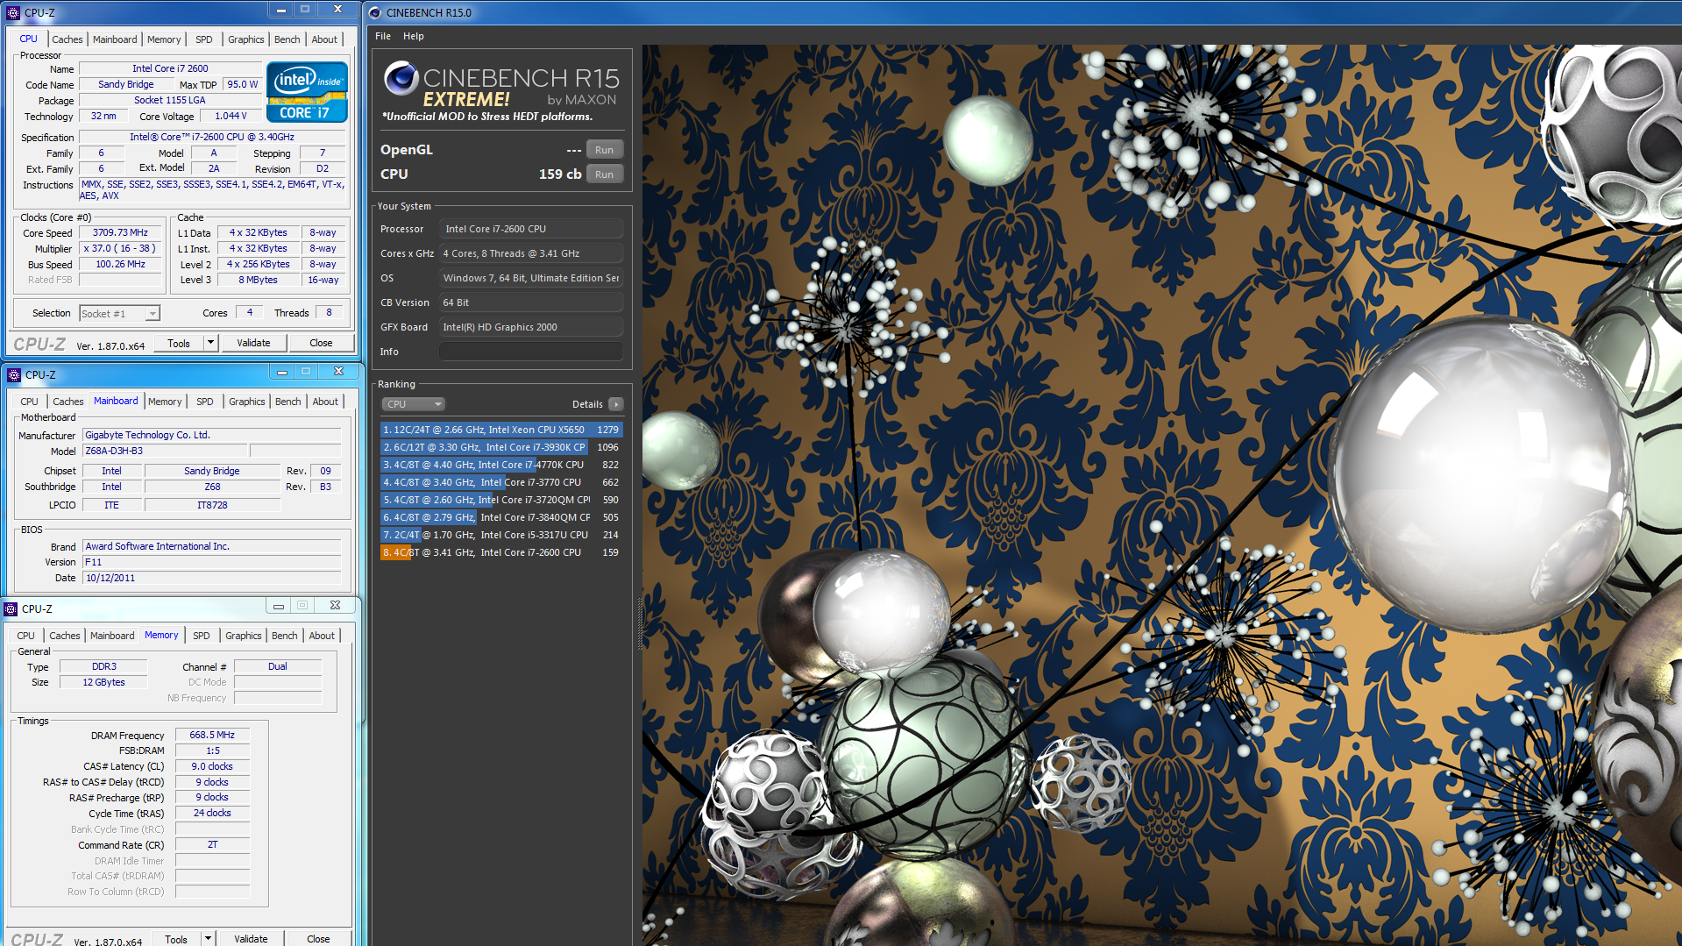The width and height of the screenshot is (1682, 946).
Task: Open the Ranking CPU dropdown
Action: 414,404
